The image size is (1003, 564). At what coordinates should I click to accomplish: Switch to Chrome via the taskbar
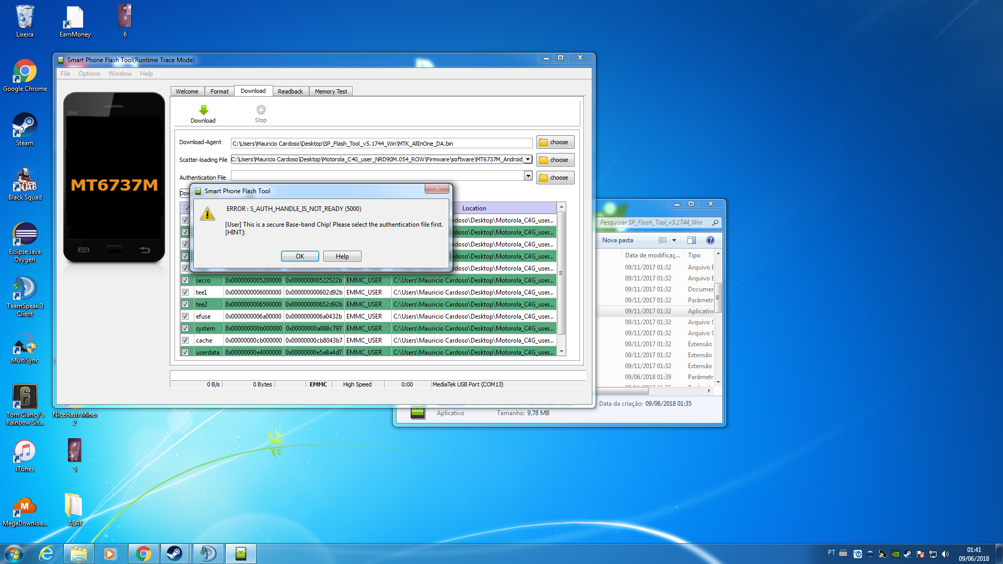144,554
